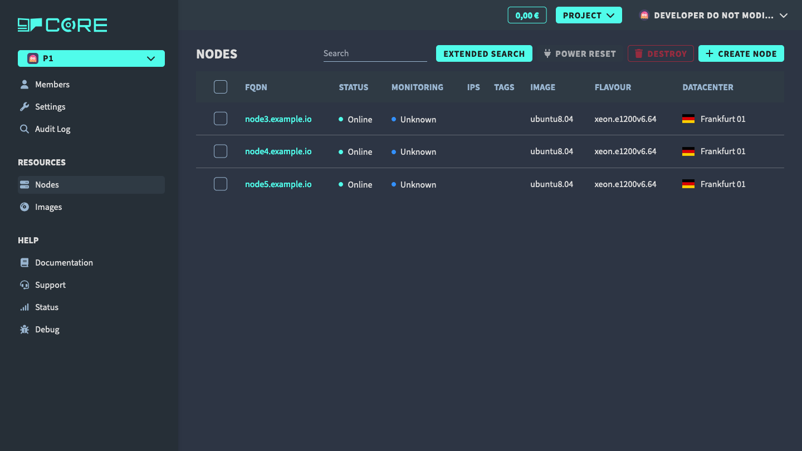Open node3.example.io node link
802x451 pixels.
click(278, 119)
